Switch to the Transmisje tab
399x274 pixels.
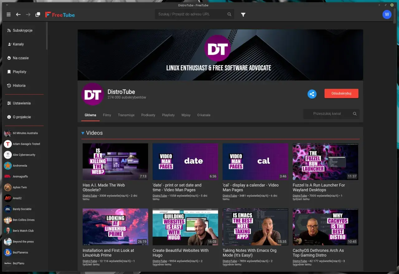click(x=126, y=115)
